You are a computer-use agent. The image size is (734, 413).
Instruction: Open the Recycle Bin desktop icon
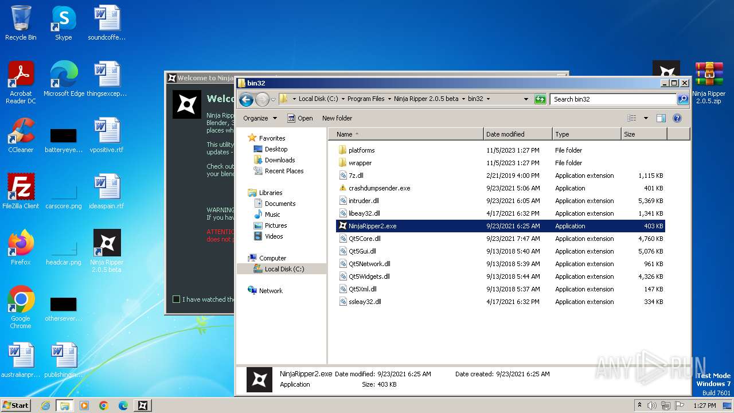pos(21,23)
